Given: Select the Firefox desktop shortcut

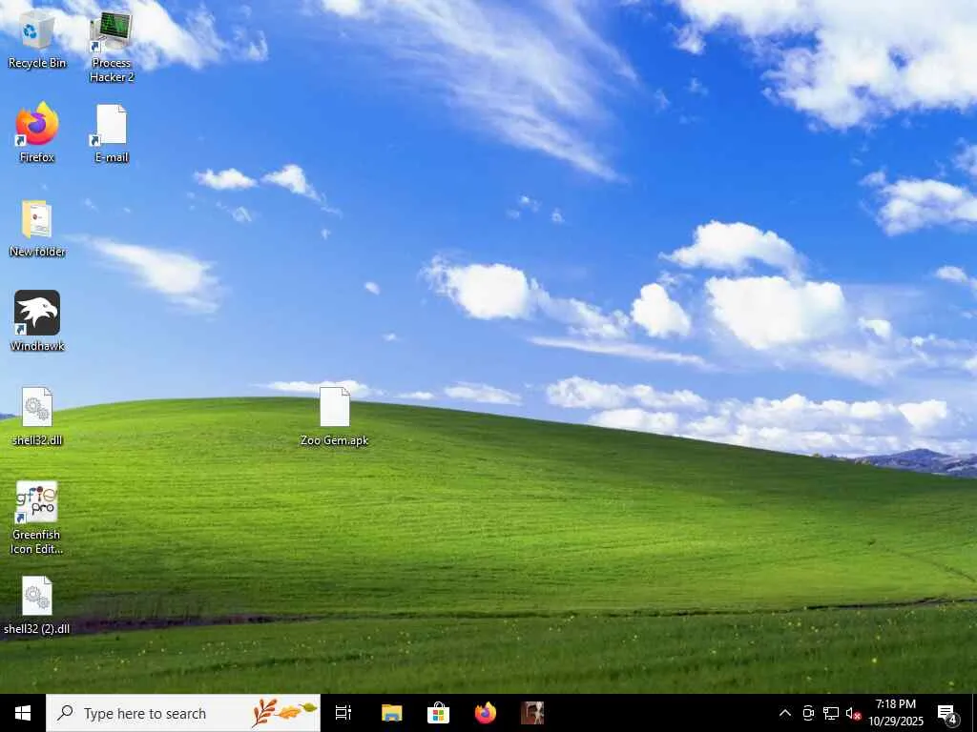Looking at the screenshot, I should (37, 133).
